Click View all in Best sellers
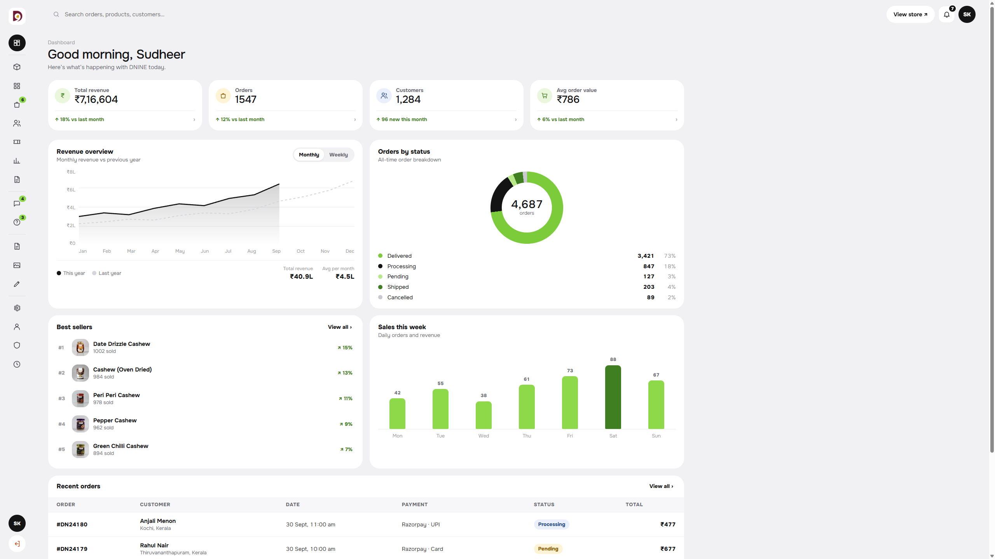Screen dimensions: 995x559 340,327
